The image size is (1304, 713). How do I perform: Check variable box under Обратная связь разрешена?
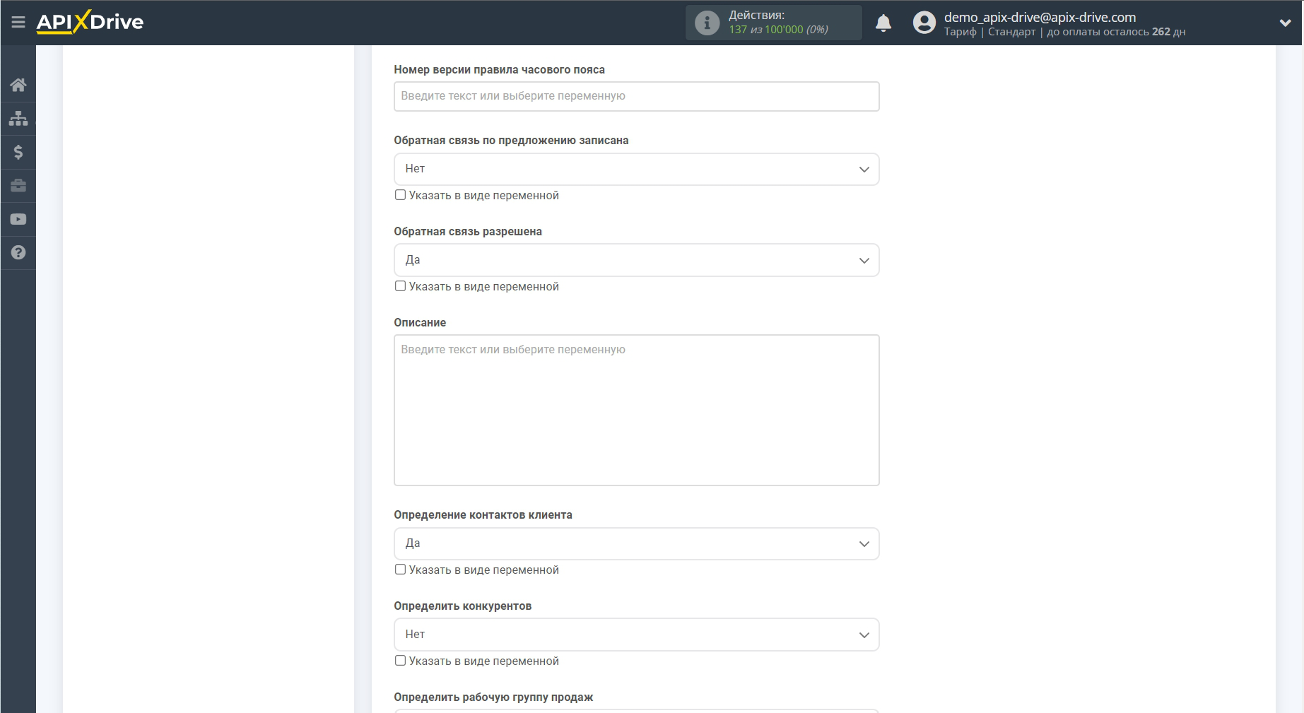click(x=400, y=286)
